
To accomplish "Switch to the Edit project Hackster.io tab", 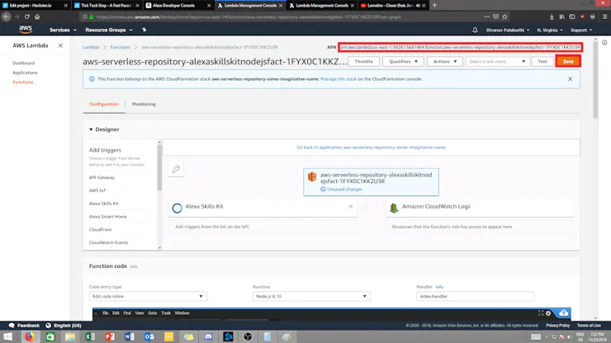I will coord(31,6).
